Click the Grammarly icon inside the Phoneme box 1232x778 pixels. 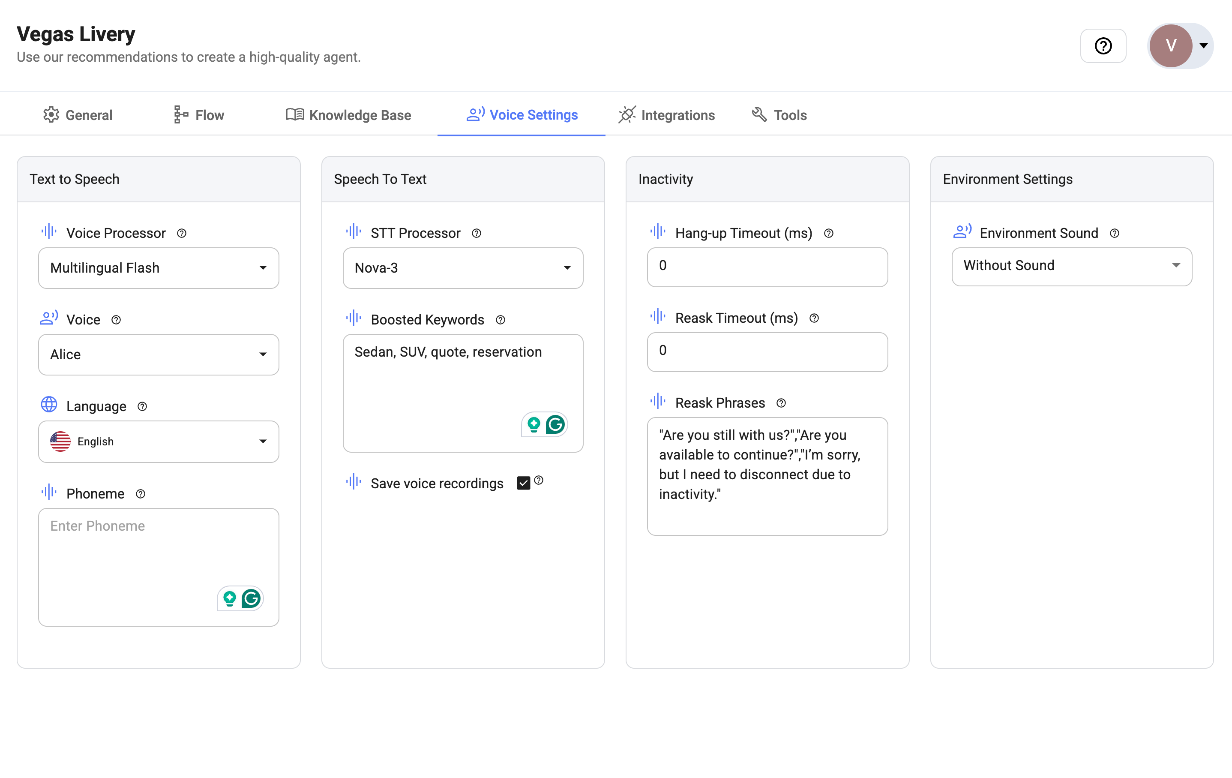click(251, 598)
